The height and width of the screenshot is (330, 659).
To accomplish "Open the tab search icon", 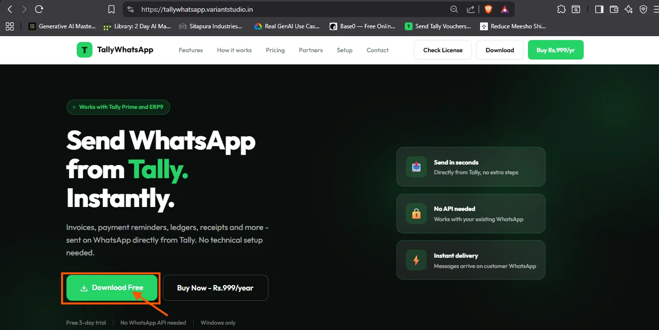I will [576, 9].
